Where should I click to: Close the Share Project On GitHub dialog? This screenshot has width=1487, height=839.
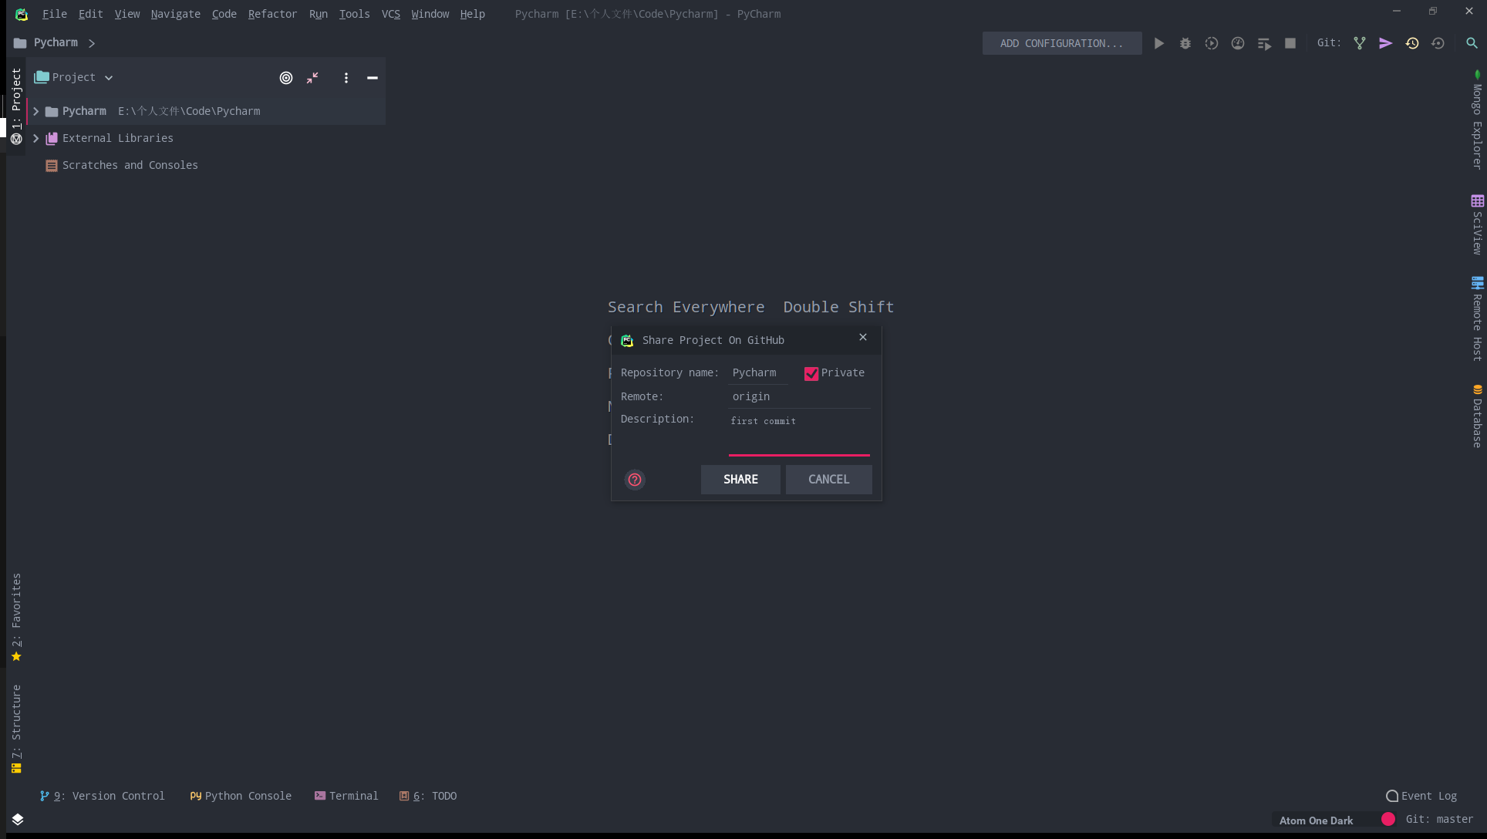point(863,337)
